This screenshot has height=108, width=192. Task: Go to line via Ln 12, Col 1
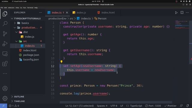coord(79,106)
